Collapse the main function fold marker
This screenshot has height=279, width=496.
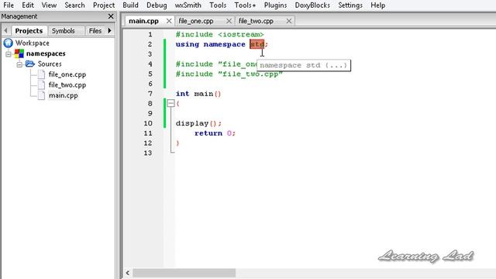pyautogui.click(x=170, y=103)
